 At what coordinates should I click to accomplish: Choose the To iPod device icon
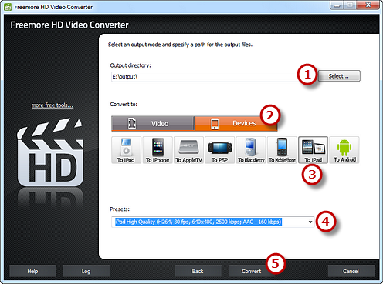[126, 150]
